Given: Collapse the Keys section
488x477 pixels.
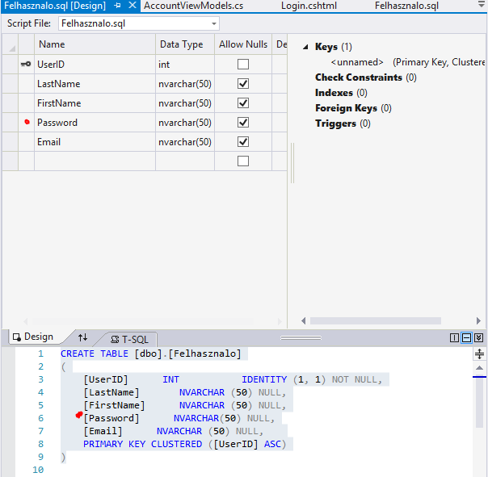Looking at the screenshot, I should tap(305, 47).
